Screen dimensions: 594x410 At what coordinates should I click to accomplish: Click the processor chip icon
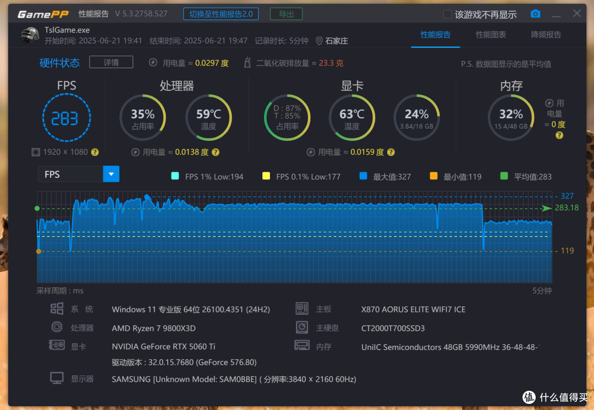pyautogui.click(x=57, y=327)
